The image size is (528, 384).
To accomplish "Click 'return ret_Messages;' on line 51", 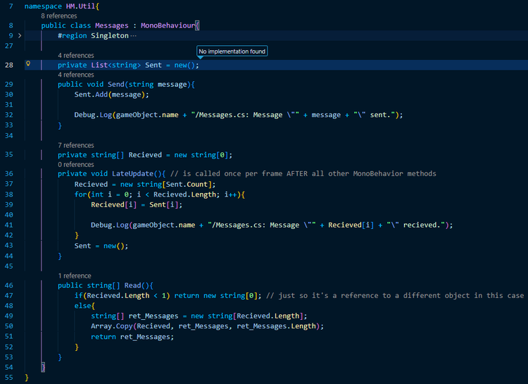I will [x=132, y=337].
